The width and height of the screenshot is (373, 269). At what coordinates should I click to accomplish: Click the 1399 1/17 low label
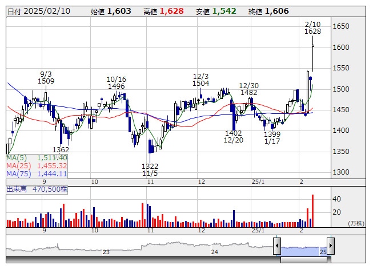(272, 138)
